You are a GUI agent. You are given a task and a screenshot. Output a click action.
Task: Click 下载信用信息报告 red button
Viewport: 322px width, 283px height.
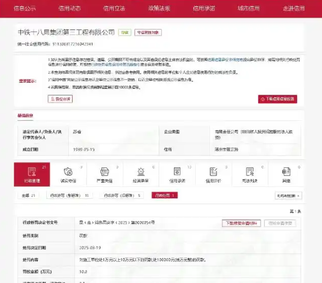[277, 99]
